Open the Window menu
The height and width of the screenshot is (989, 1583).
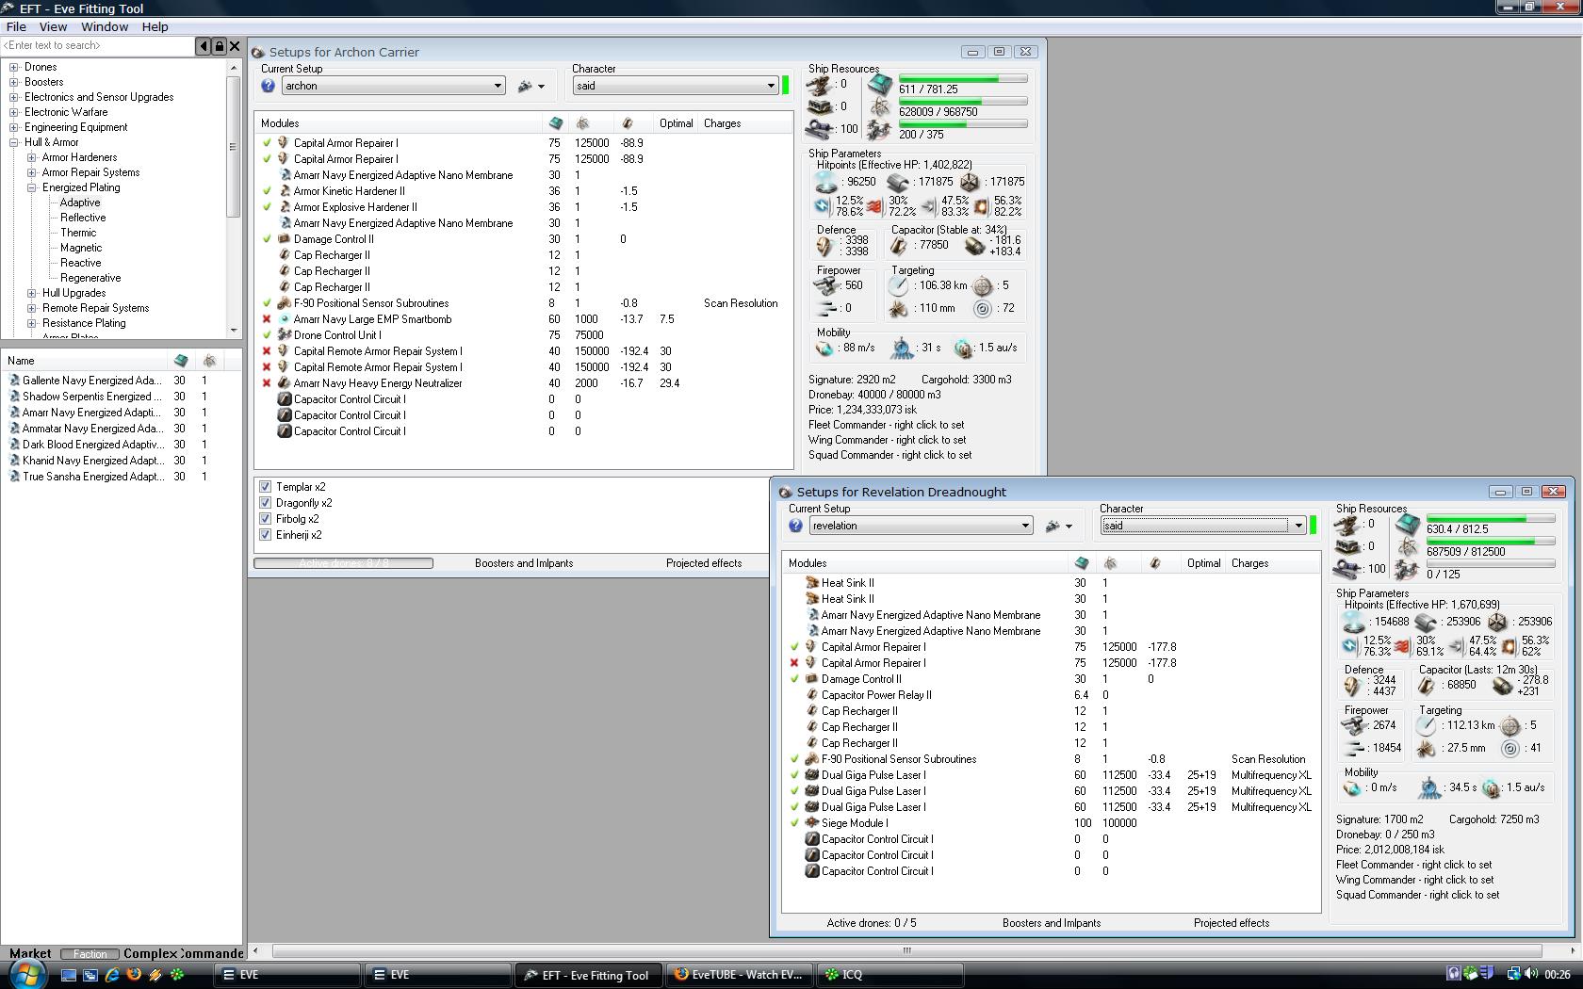coord(104,26)
